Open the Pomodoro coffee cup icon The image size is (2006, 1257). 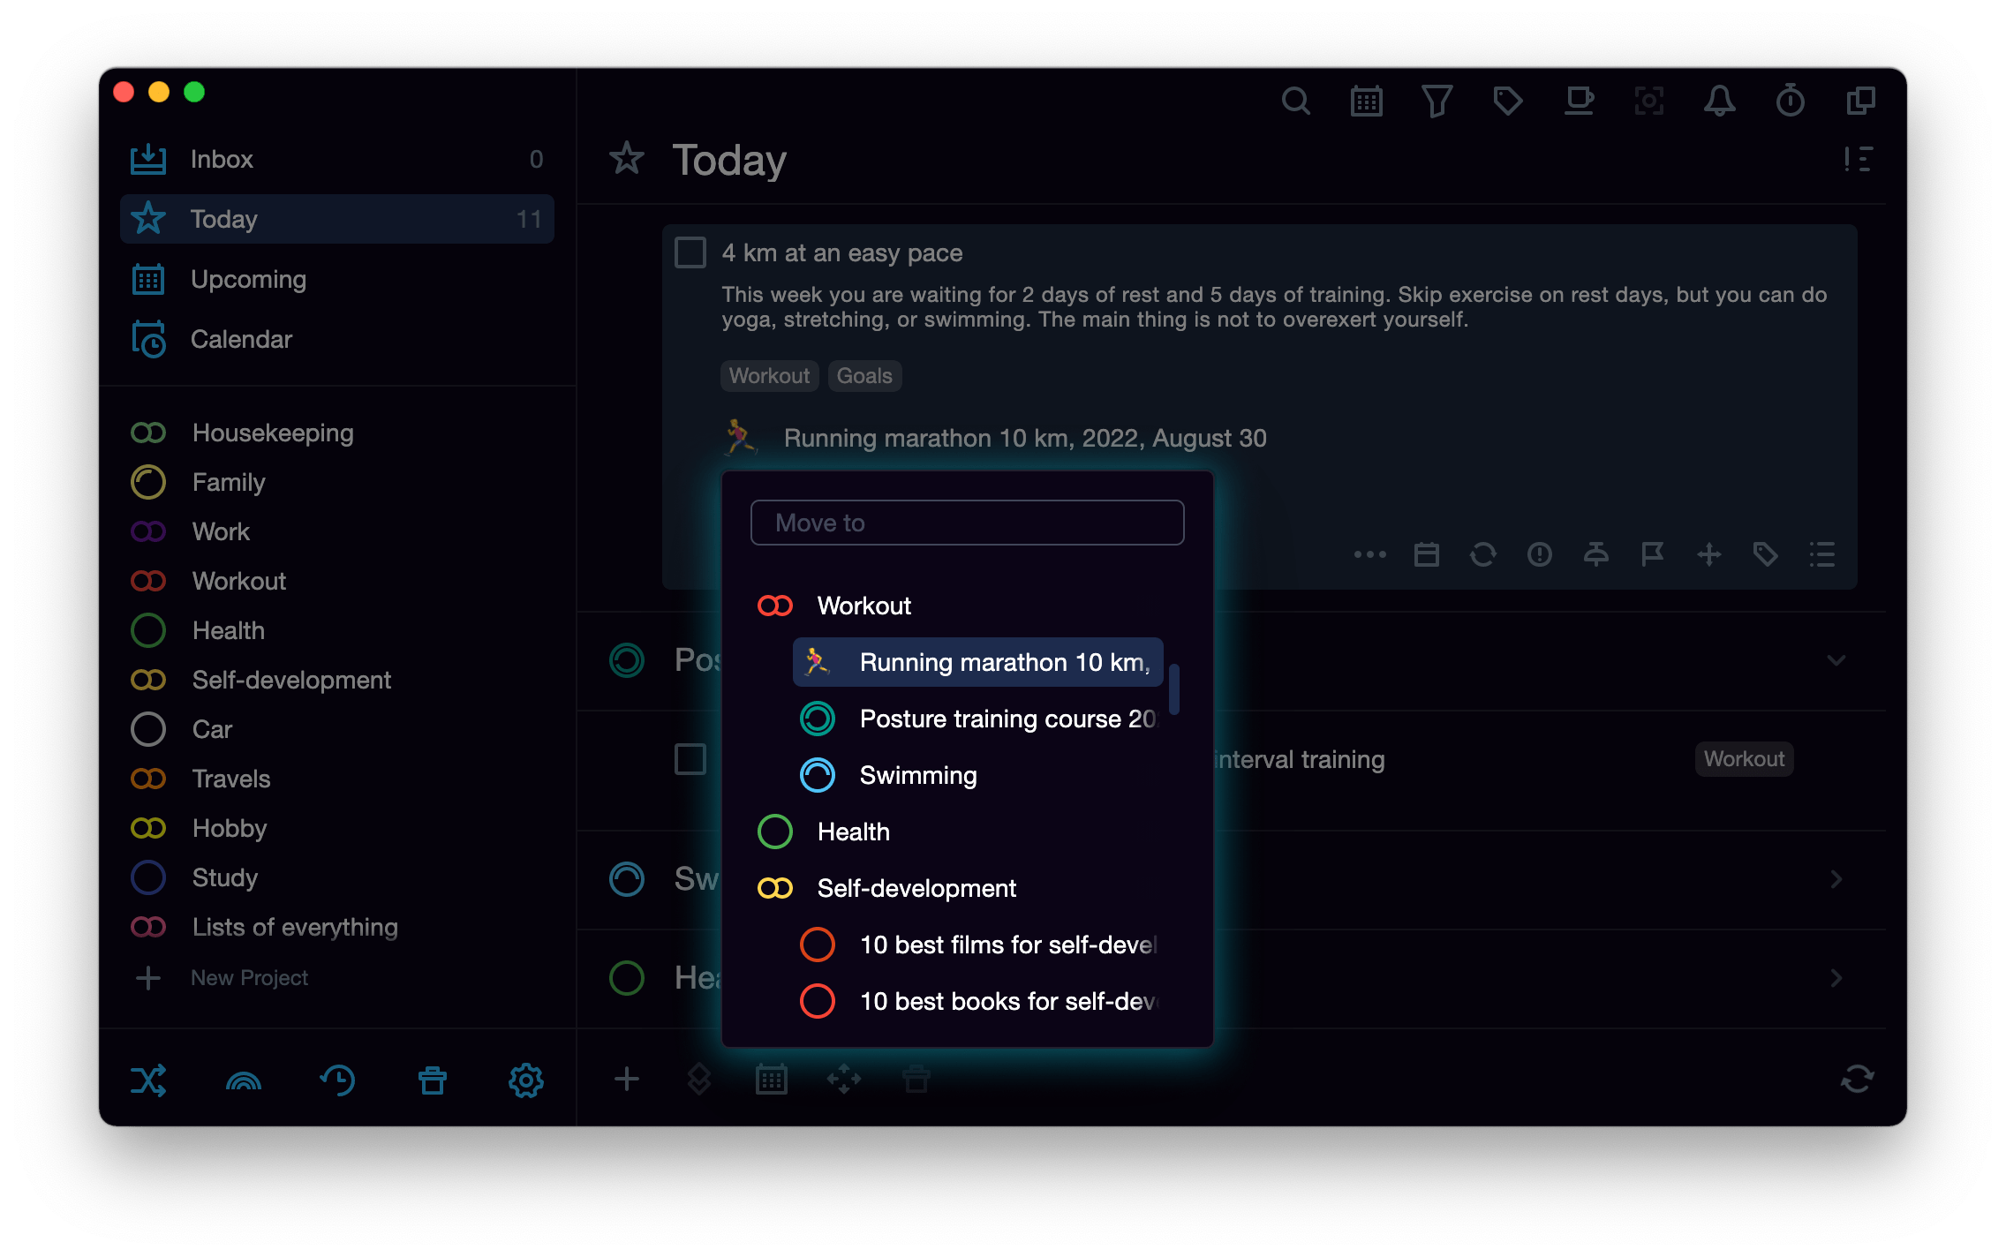coord(1580,101)
